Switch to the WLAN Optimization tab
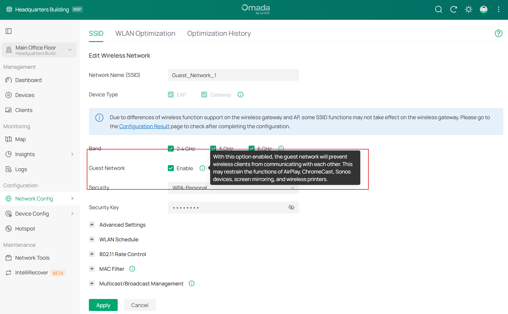508x314 pixels. pyautogui.click(x=145, y=33)
